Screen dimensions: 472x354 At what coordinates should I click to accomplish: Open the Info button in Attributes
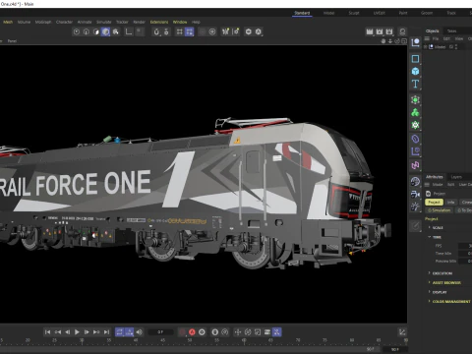[451, 203]
